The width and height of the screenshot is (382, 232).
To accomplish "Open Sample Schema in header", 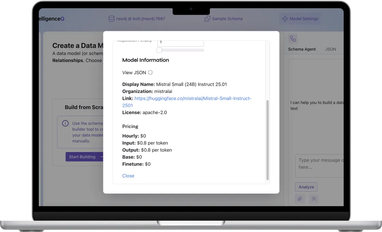I will tap(223, 19).
